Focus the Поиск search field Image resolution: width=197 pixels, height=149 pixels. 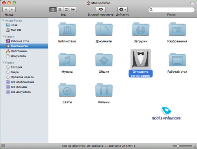[171, 10]
